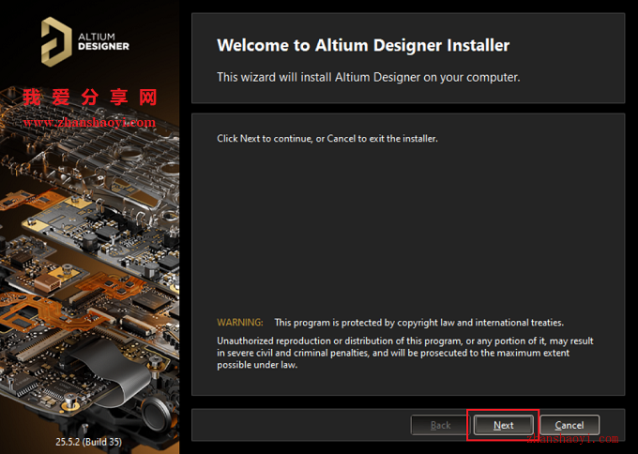Viewport: 638px width, 454px height.
Task: Click the "Unauthorized reproduction or distribution" paragraph
Action: click(x=405, y=353)
